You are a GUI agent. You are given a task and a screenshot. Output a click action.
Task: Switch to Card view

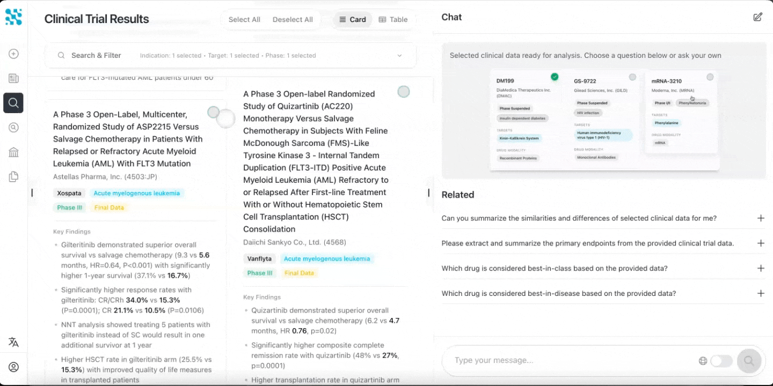353,19
